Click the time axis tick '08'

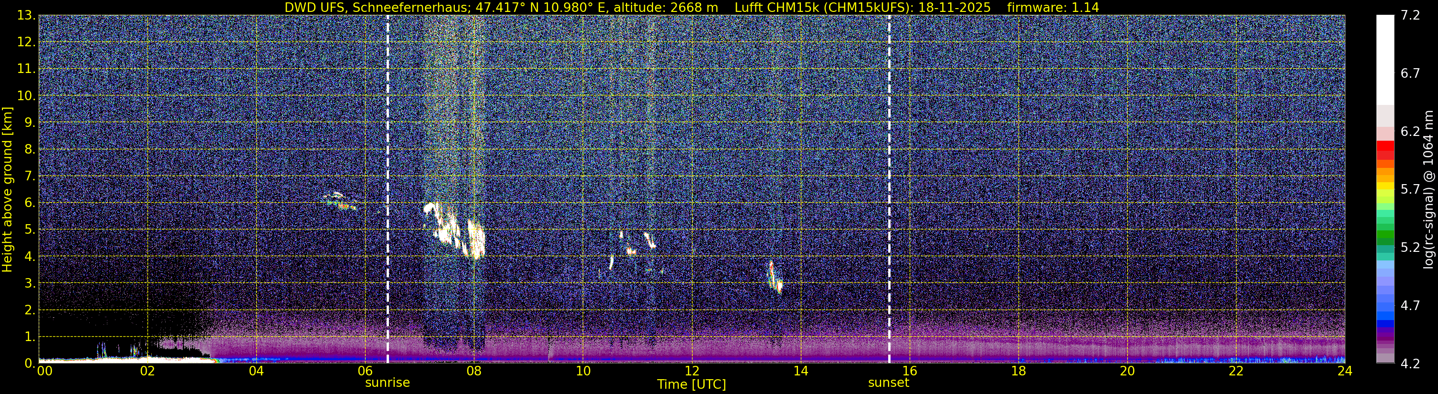pos(474,372)
